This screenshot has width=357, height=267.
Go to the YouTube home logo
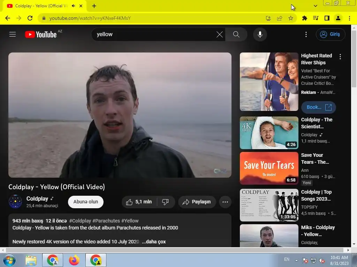41,34
